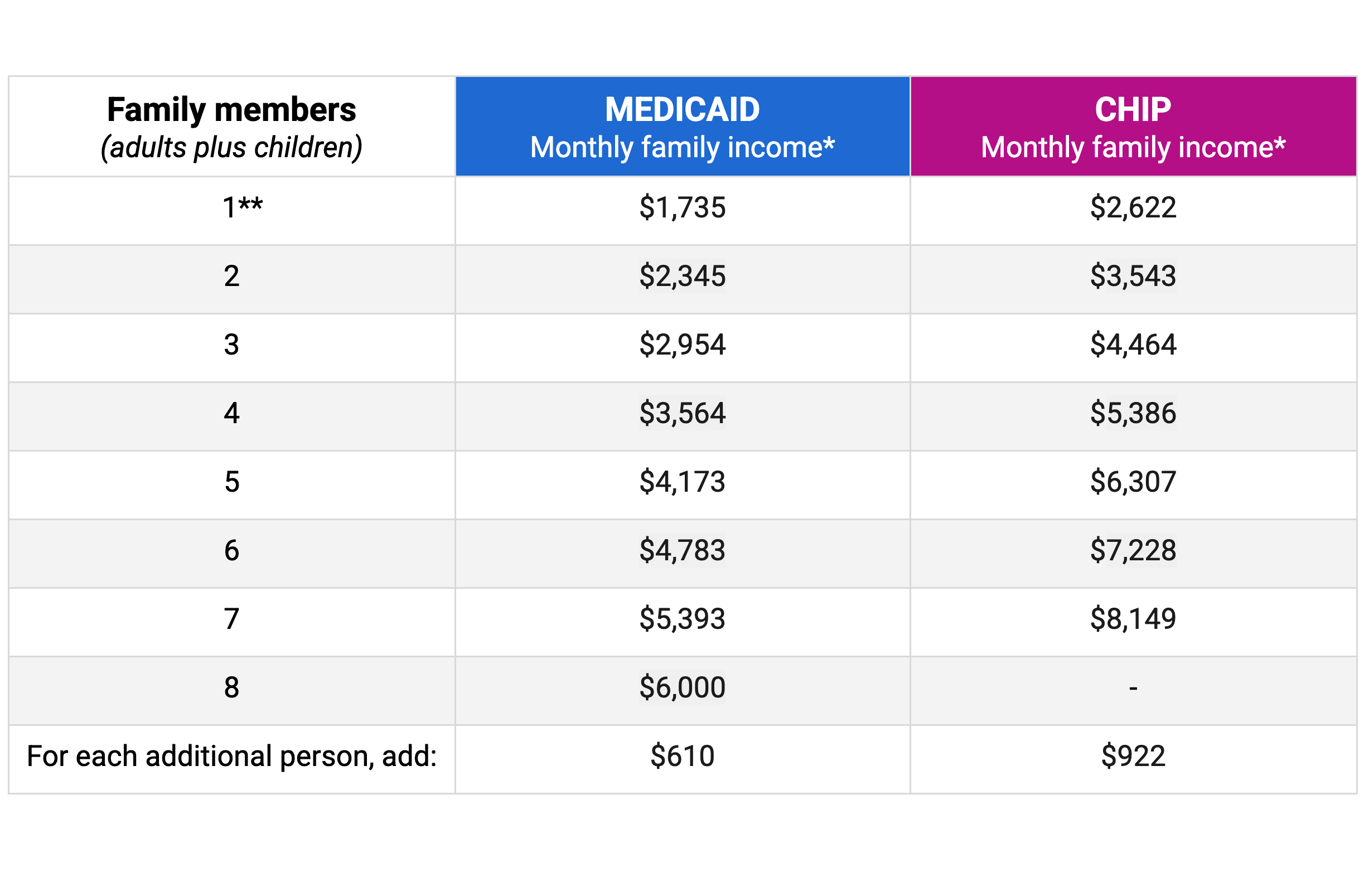This screenshot has height=882, width=1364.
Task: Select the $2,622 CHIP income cell
Action: click(1133, 207)
